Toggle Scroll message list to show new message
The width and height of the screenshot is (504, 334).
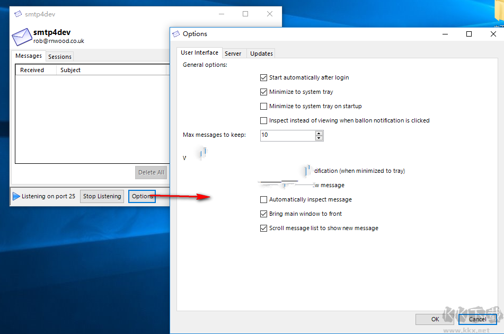pyautogui.click(x=263, y=228)
